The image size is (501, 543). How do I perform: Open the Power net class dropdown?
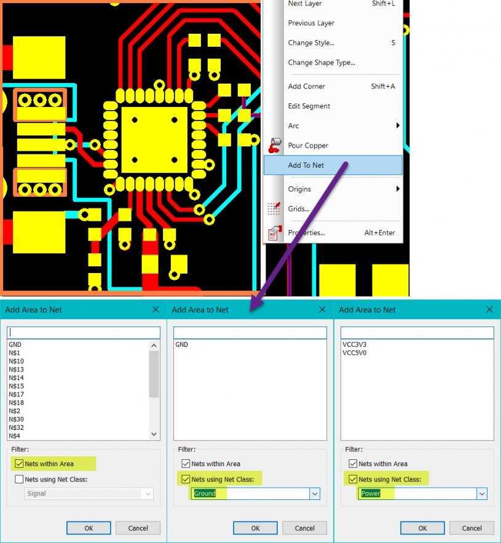pos(482,493)
